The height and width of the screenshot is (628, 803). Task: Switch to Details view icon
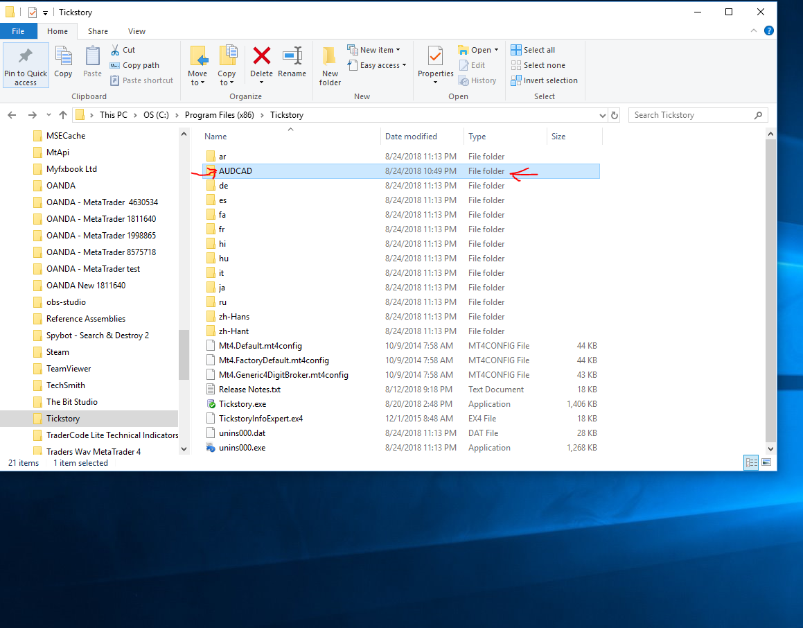(x=751, y=462)
